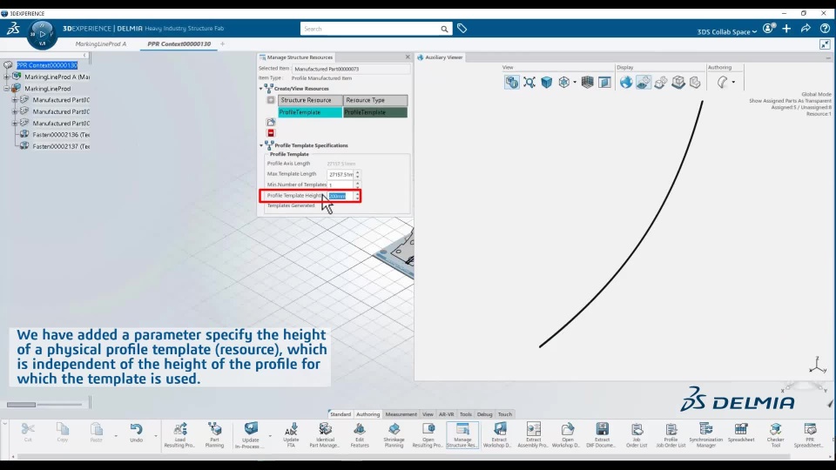Screen dimensions: 836x470
Task: Toggle the stacked-box display icon
Action: pyautogui.click(x=678, y=82)
